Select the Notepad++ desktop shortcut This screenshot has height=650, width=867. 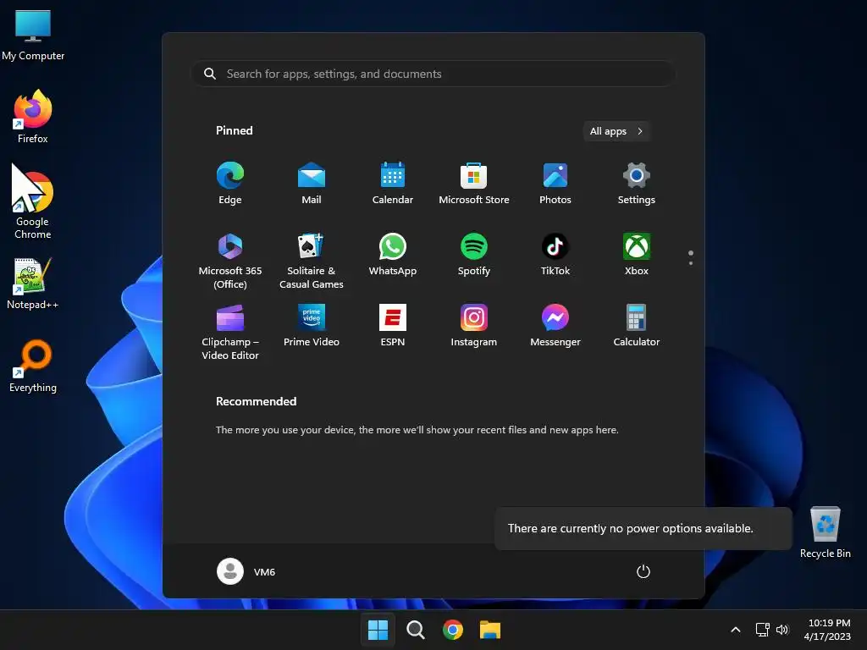click(x=33, y=284)
